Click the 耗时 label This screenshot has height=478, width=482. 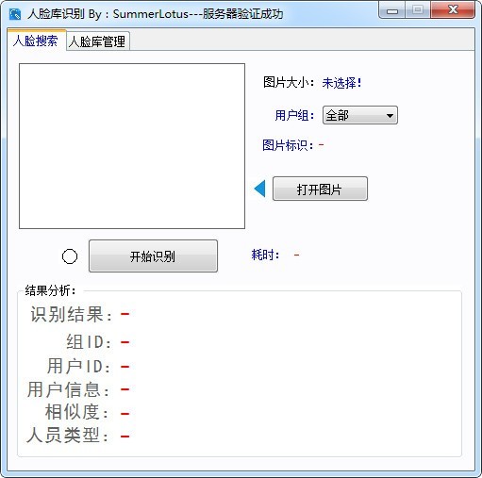pos(265,255)
